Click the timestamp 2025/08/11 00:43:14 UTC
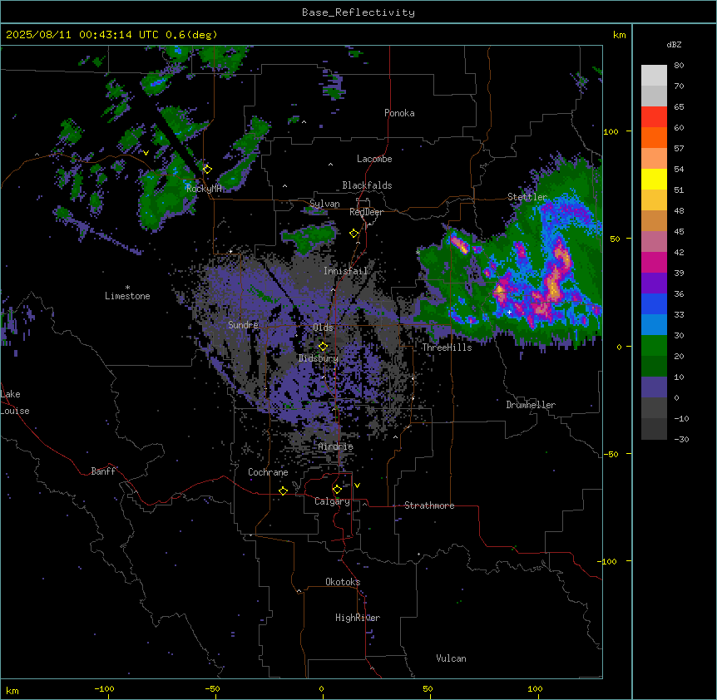Image resolution: width=717 pixels, height=700 pixels. pos(82,35)
